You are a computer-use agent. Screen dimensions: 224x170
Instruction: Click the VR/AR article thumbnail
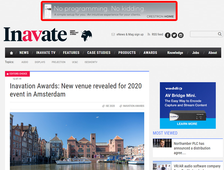162,166
